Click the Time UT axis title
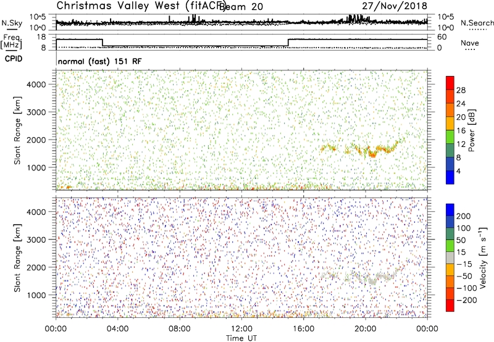Viewport: 494px width, 342px height. point(241,338)
